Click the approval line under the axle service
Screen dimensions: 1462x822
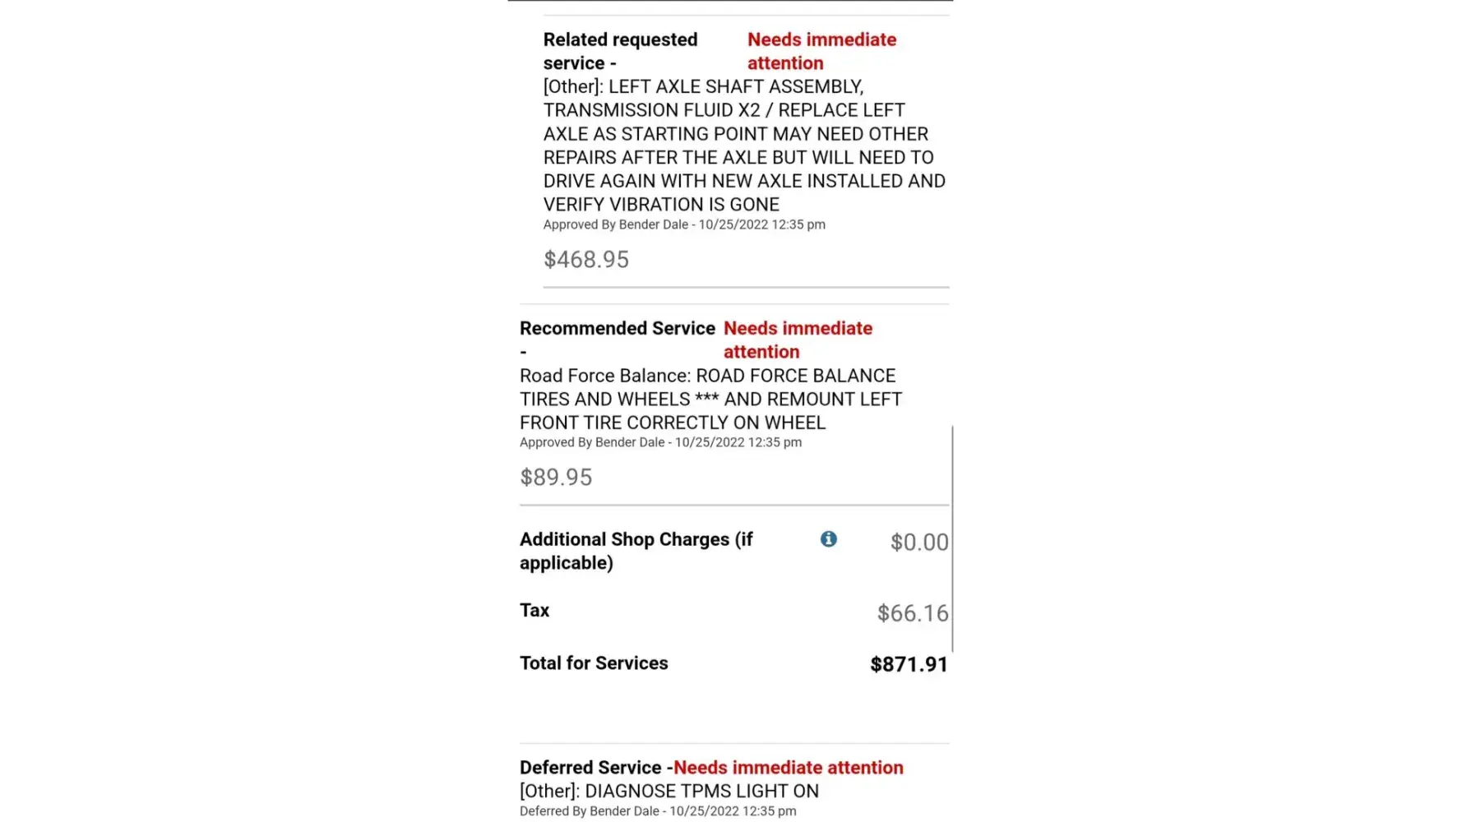[684, 224]
